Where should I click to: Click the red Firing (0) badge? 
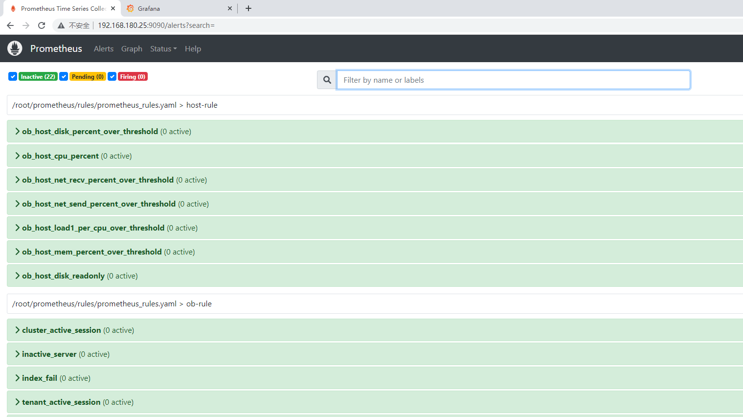tap(133, 76)
